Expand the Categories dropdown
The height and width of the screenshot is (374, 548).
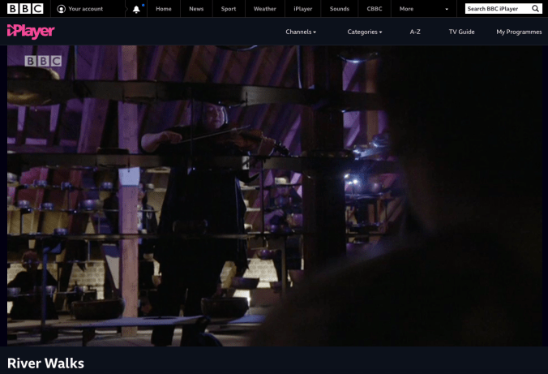click(364, 32)
